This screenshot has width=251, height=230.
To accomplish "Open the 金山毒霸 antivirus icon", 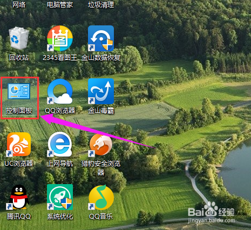I will pyautogui.click(x=101, y=91).
